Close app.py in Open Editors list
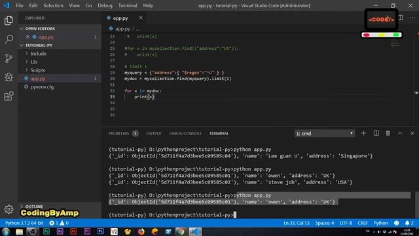 (x=27, y=37)
